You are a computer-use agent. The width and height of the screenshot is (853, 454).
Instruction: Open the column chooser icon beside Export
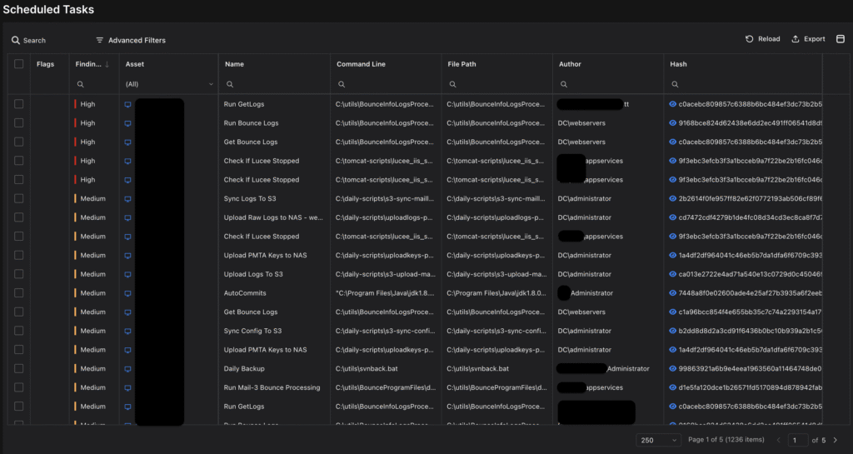coord(841,39)
